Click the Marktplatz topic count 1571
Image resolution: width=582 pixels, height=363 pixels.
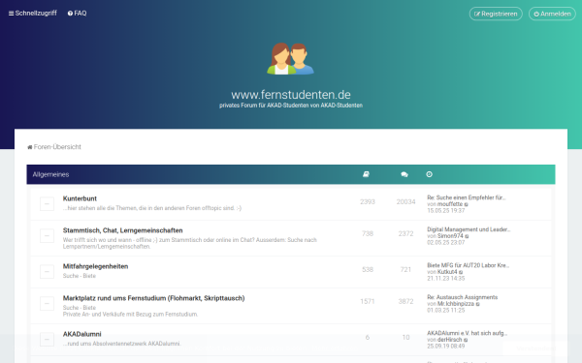[x=368, y=301]
